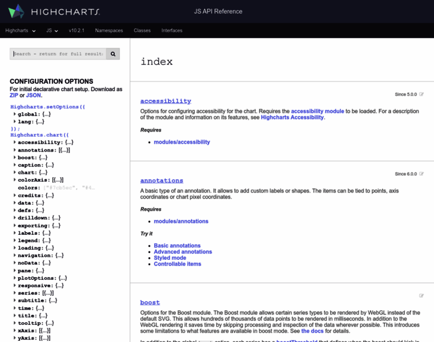
Task: Expand the global option in the tree
Action: 15,114
